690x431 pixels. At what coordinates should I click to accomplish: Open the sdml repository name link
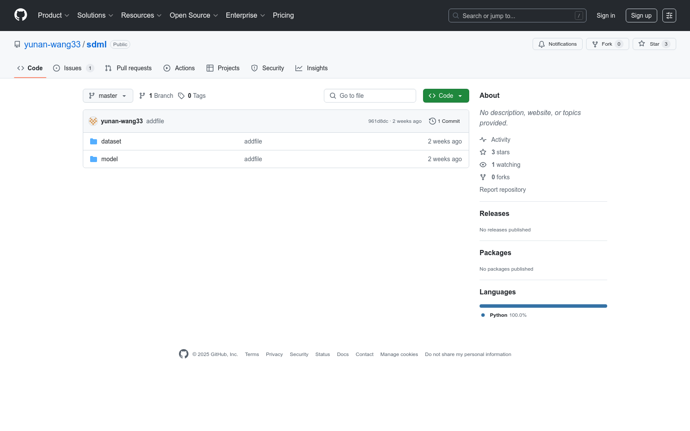pyautogui.click(x=97, y=44)
